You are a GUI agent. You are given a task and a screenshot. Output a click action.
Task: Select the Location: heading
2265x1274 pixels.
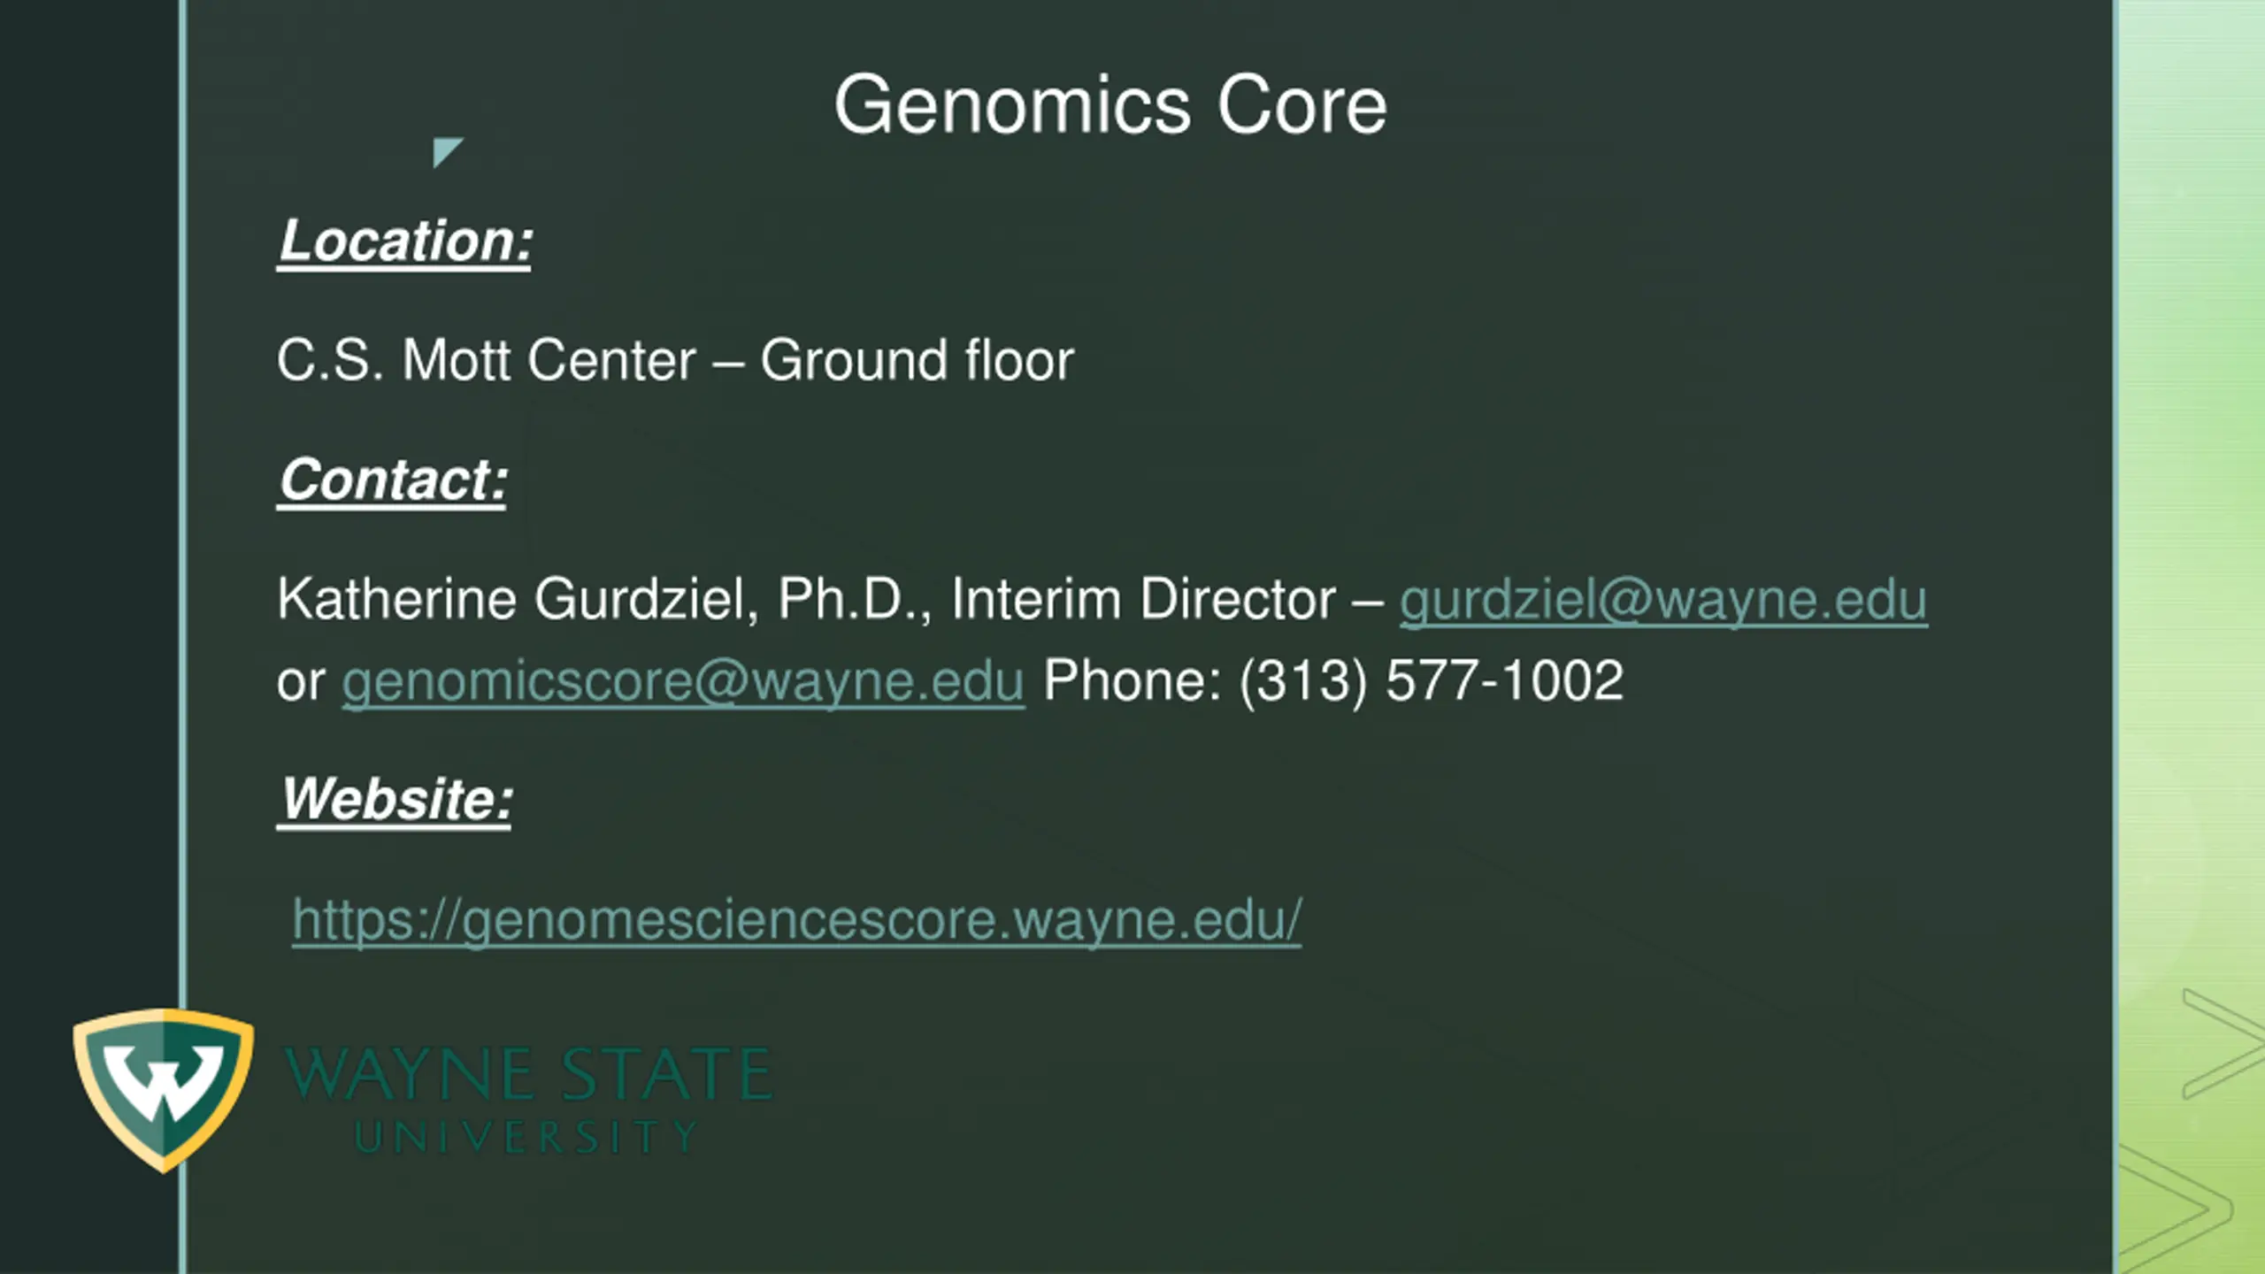tap(405, 242)
